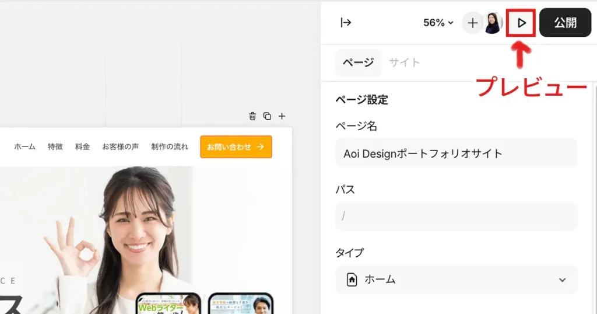Viewport: 597px width, 314px height.
Task: Open the user avatar profile
Action: 493,23
